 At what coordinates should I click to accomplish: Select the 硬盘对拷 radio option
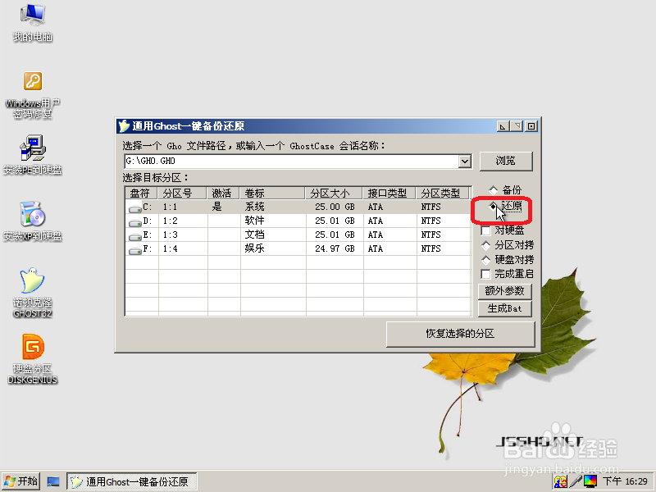pyautogui.click(x=508, y=259)
